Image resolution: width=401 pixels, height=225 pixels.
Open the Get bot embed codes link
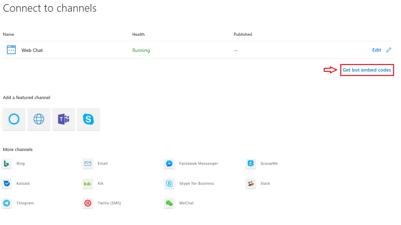[366, 70]
